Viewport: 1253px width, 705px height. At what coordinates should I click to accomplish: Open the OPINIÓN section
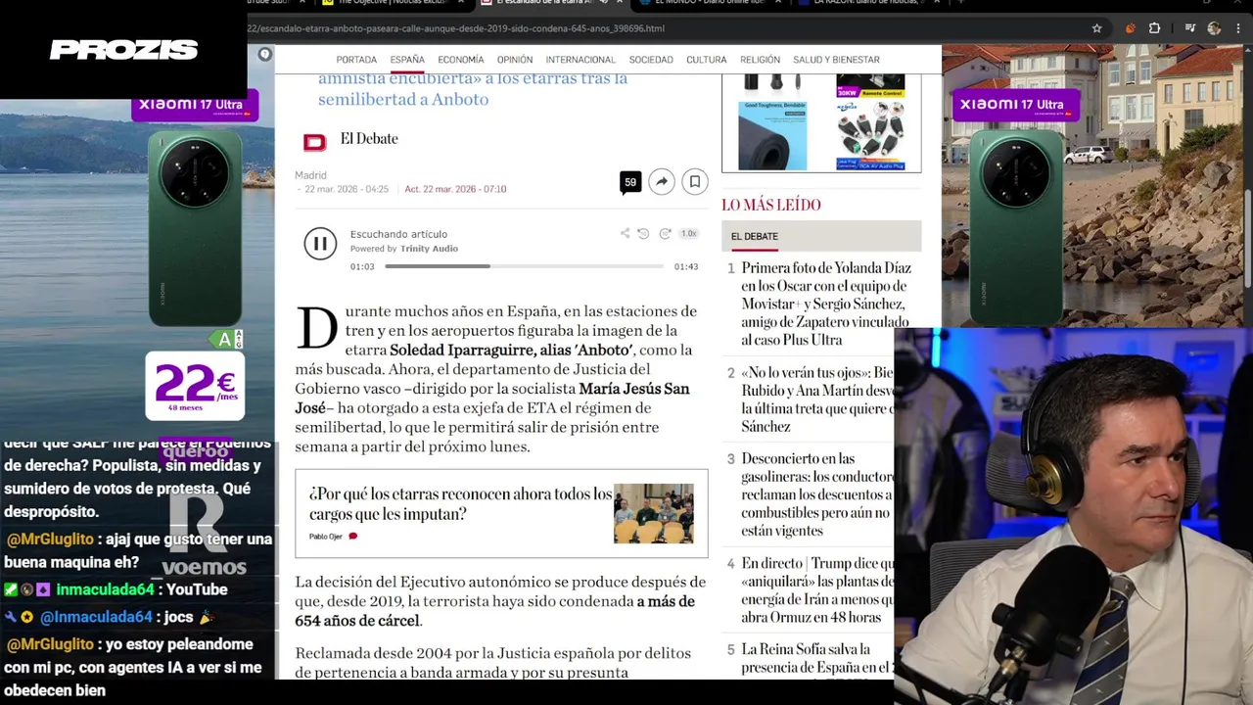pos(515,60)
